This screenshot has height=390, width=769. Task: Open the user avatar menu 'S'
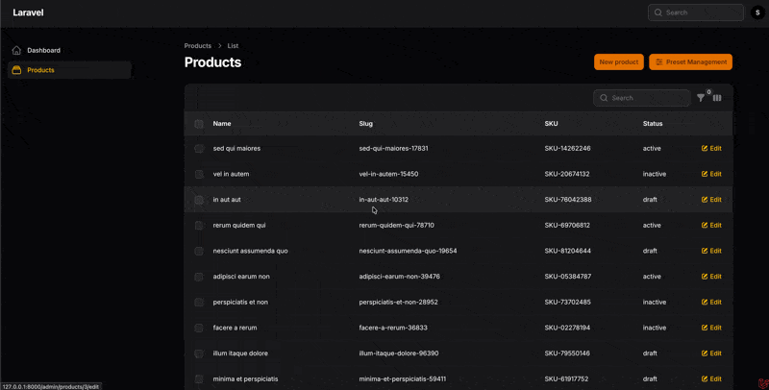(758, 12)
